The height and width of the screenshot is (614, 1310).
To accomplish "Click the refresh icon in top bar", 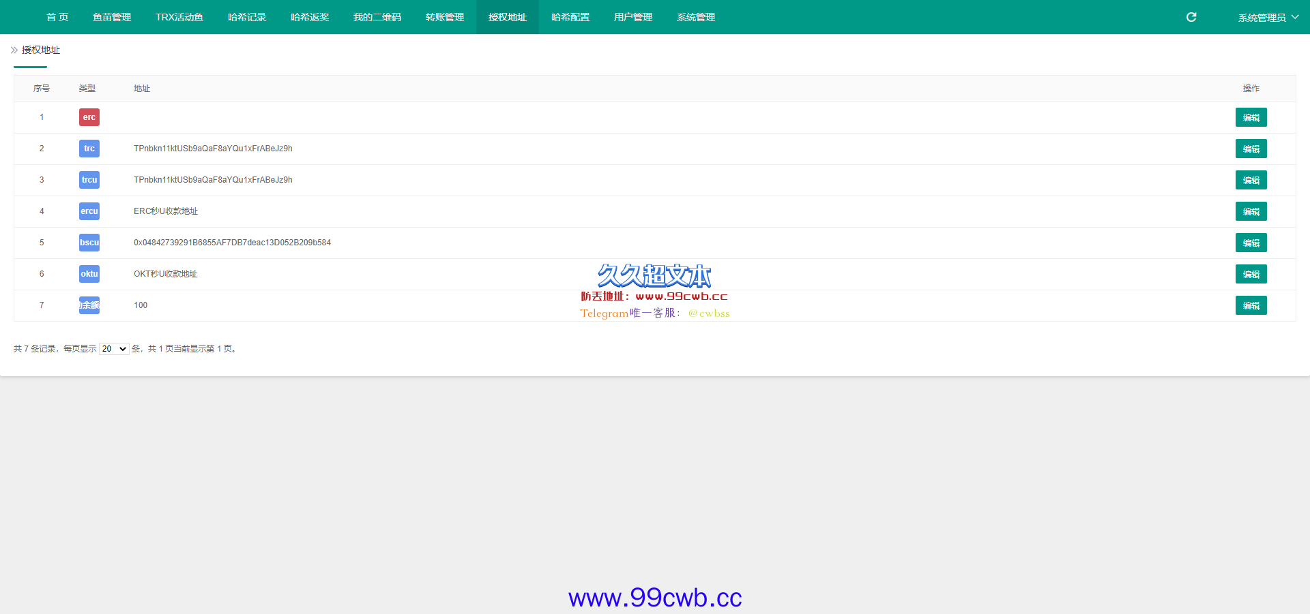I will (x=1191, y=17).
